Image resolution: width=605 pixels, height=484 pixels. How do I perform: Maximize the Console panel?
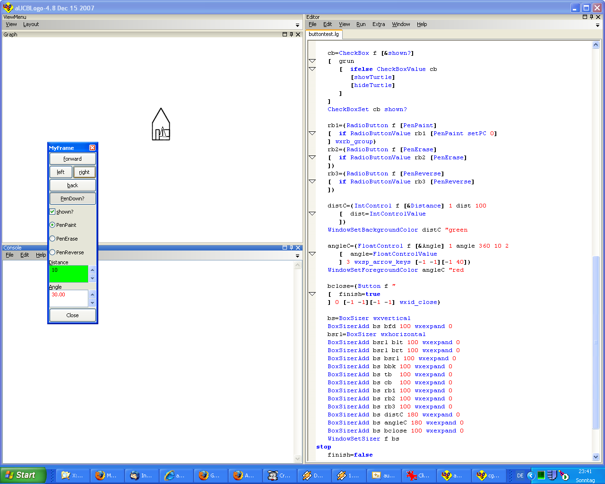pyautogui.click(x=285, y=248)
